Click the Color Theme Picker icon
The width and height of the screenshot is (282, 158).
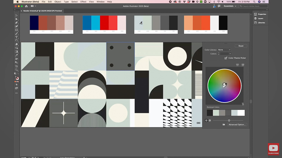[x=226, y=58]
